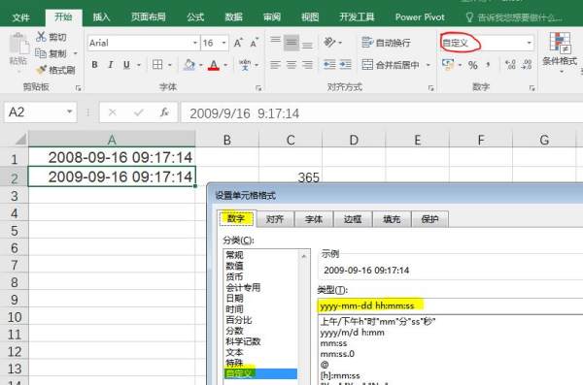Align text right
Screen dimensions: 583x385
click(x=307, y=65)
